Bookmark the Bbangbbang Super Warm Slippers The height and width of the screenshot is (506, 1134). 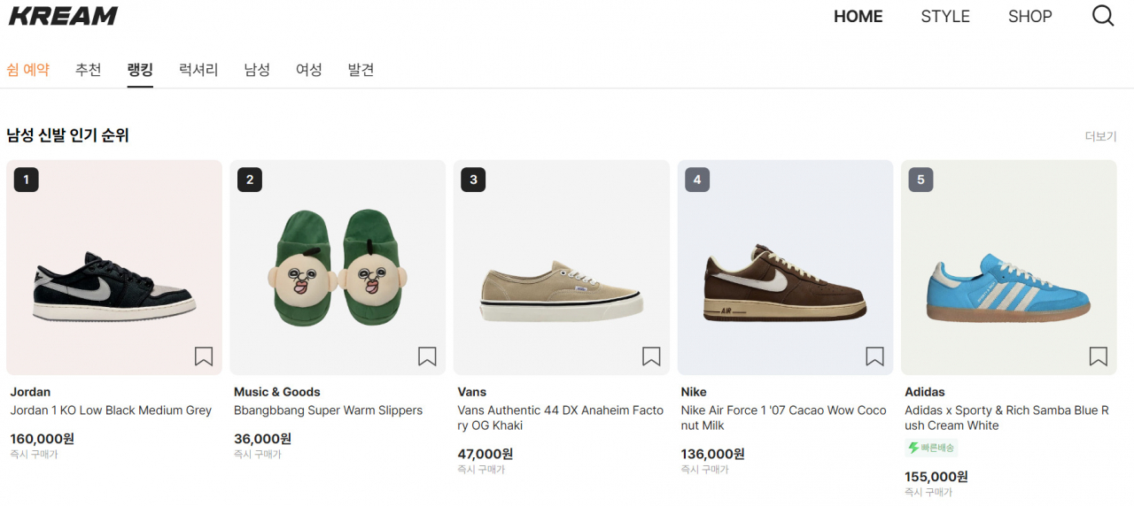point(427,356)
